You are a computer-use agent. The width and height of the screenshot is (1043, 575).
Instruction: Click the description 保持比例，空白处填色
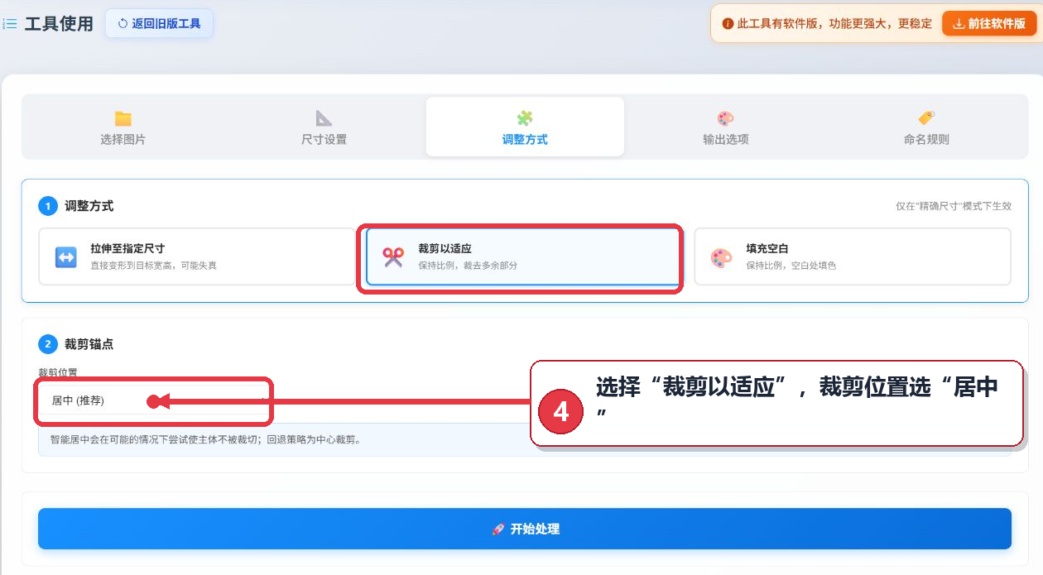pos(791,266)
